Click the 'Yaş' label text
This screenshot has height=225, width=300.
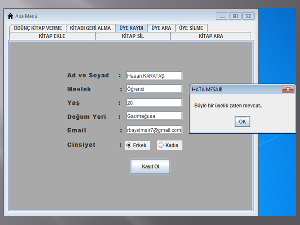[x=73, y=103]
